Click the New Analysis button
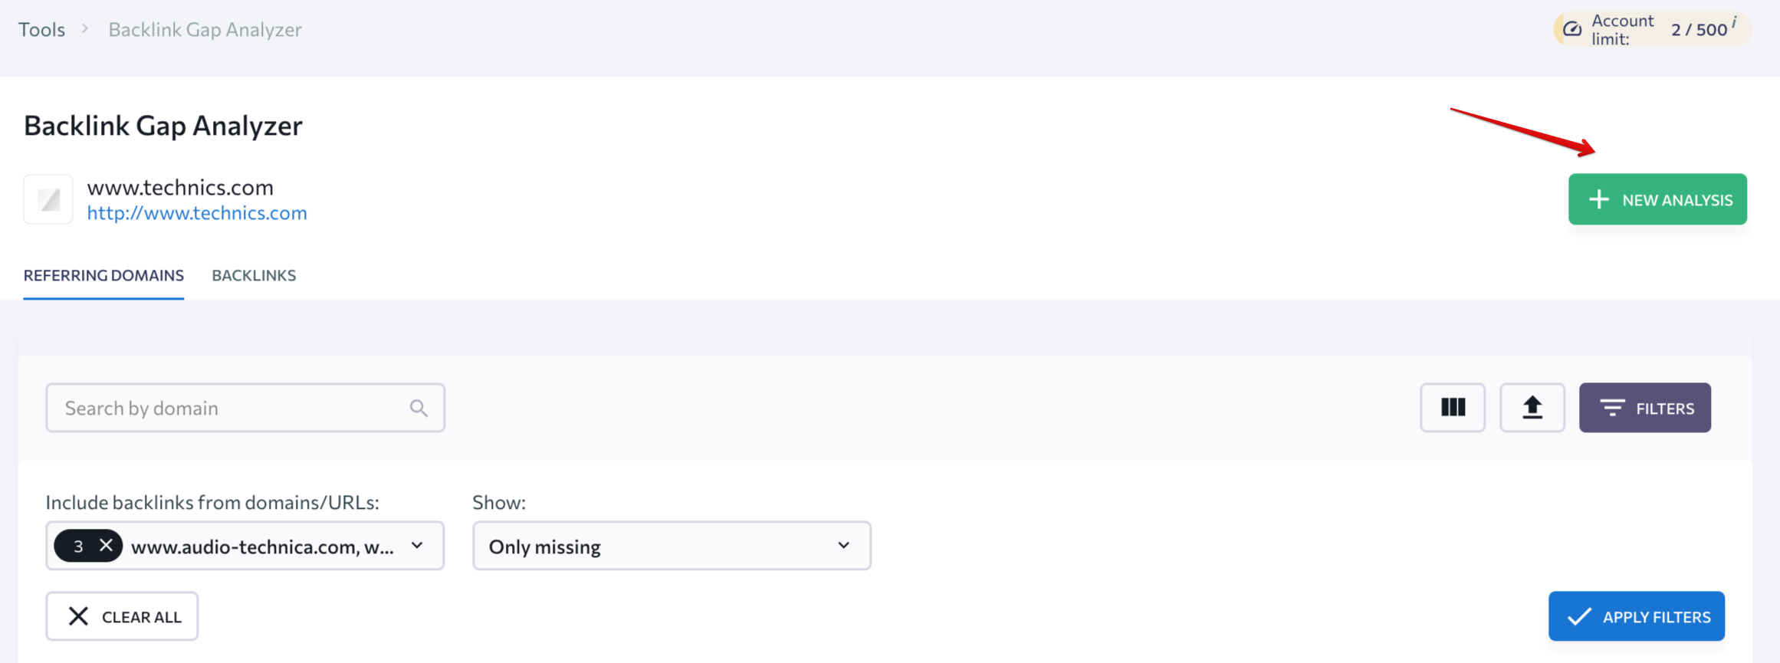Viewport: 1780px width, 663px height. point(1657,199)
